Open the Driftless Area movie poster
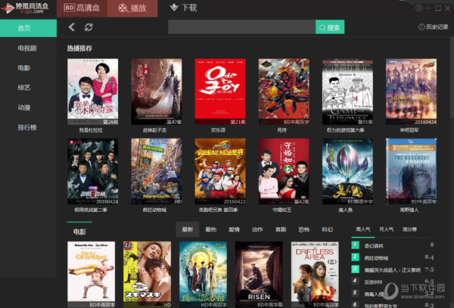 315,275
